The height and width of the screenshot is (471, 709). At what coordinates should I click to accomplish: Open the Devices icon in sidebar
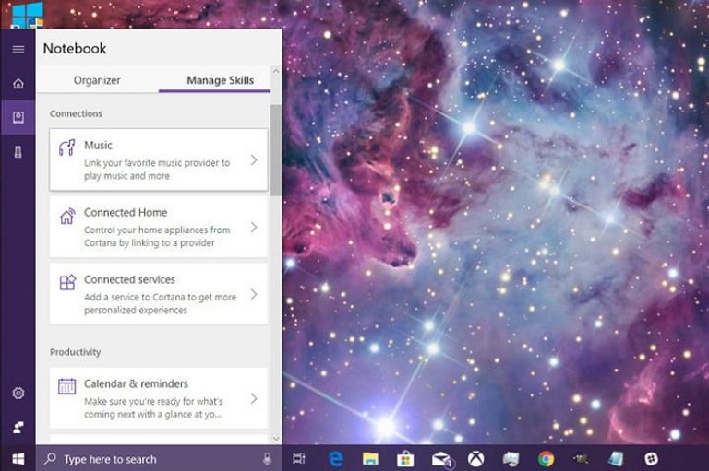tap(18, 152)
